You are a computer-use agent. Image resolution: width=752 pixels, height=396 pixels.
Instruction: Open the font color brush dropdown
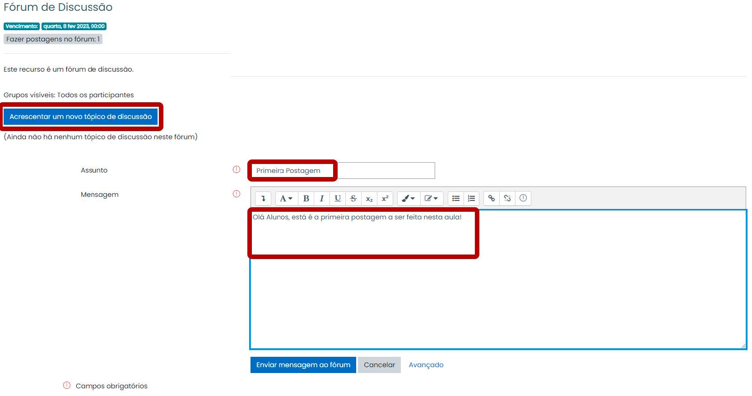(408, 198)
